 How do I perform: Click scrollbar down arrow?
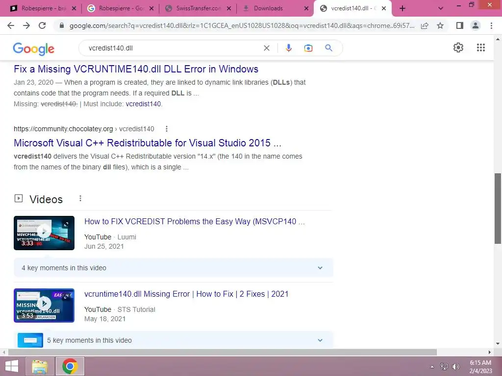[498, 344]
